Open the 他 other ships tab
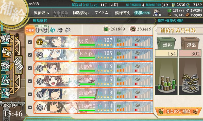This screenshot has width=203, height=121. 68,30
